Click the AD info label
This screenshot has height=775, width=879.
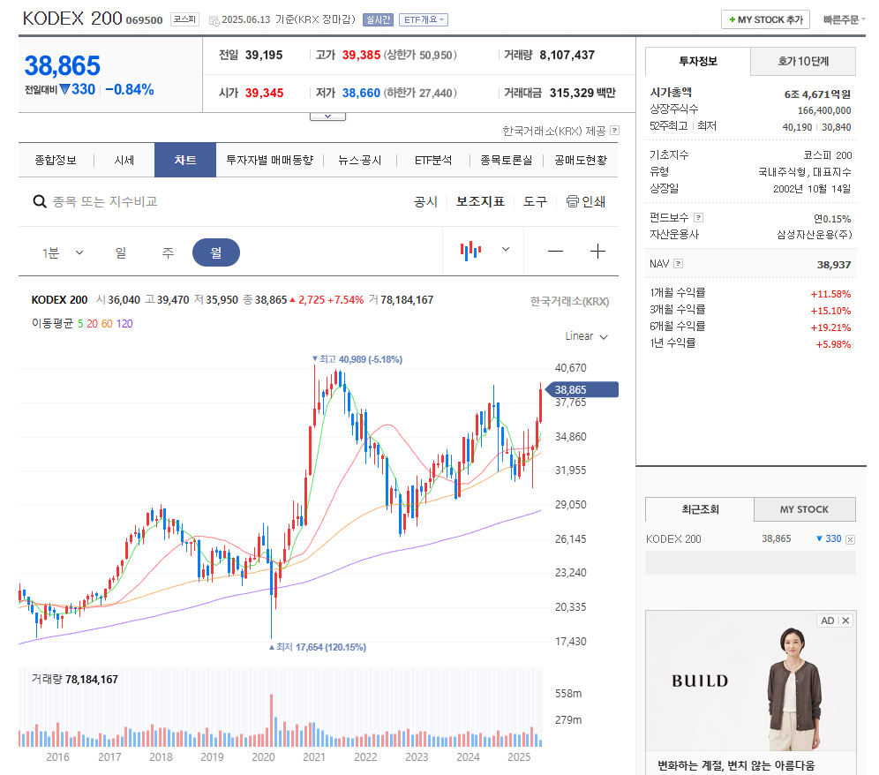click(828, 621)
